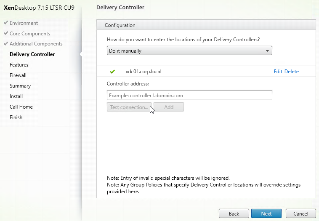Select the Environment step in sidebar
Screen dimensions: 319x221
24,23
